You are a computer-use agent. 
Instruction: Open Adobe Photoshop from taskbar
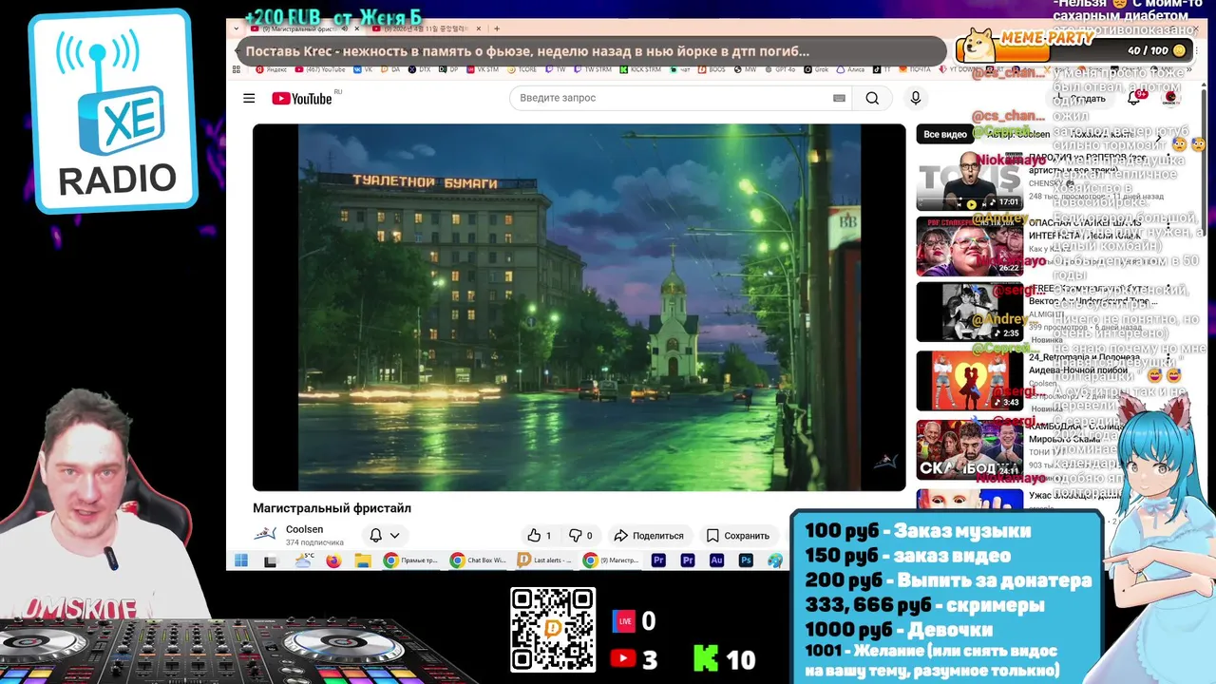click(x=746, y=560)
